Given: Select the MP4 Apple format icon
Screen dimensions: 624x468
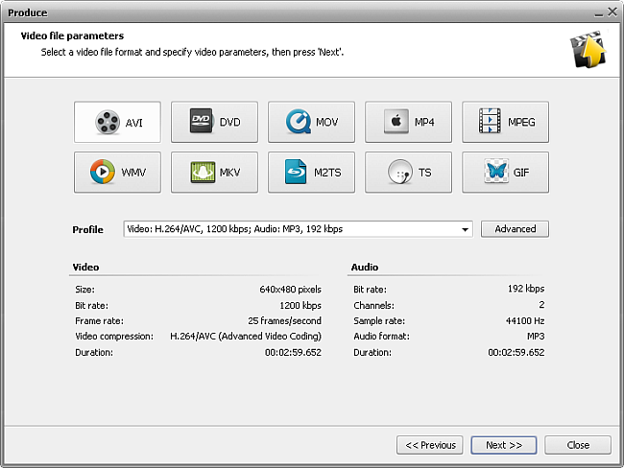Looking at the screenshot, I should click(x=395, y=122).
